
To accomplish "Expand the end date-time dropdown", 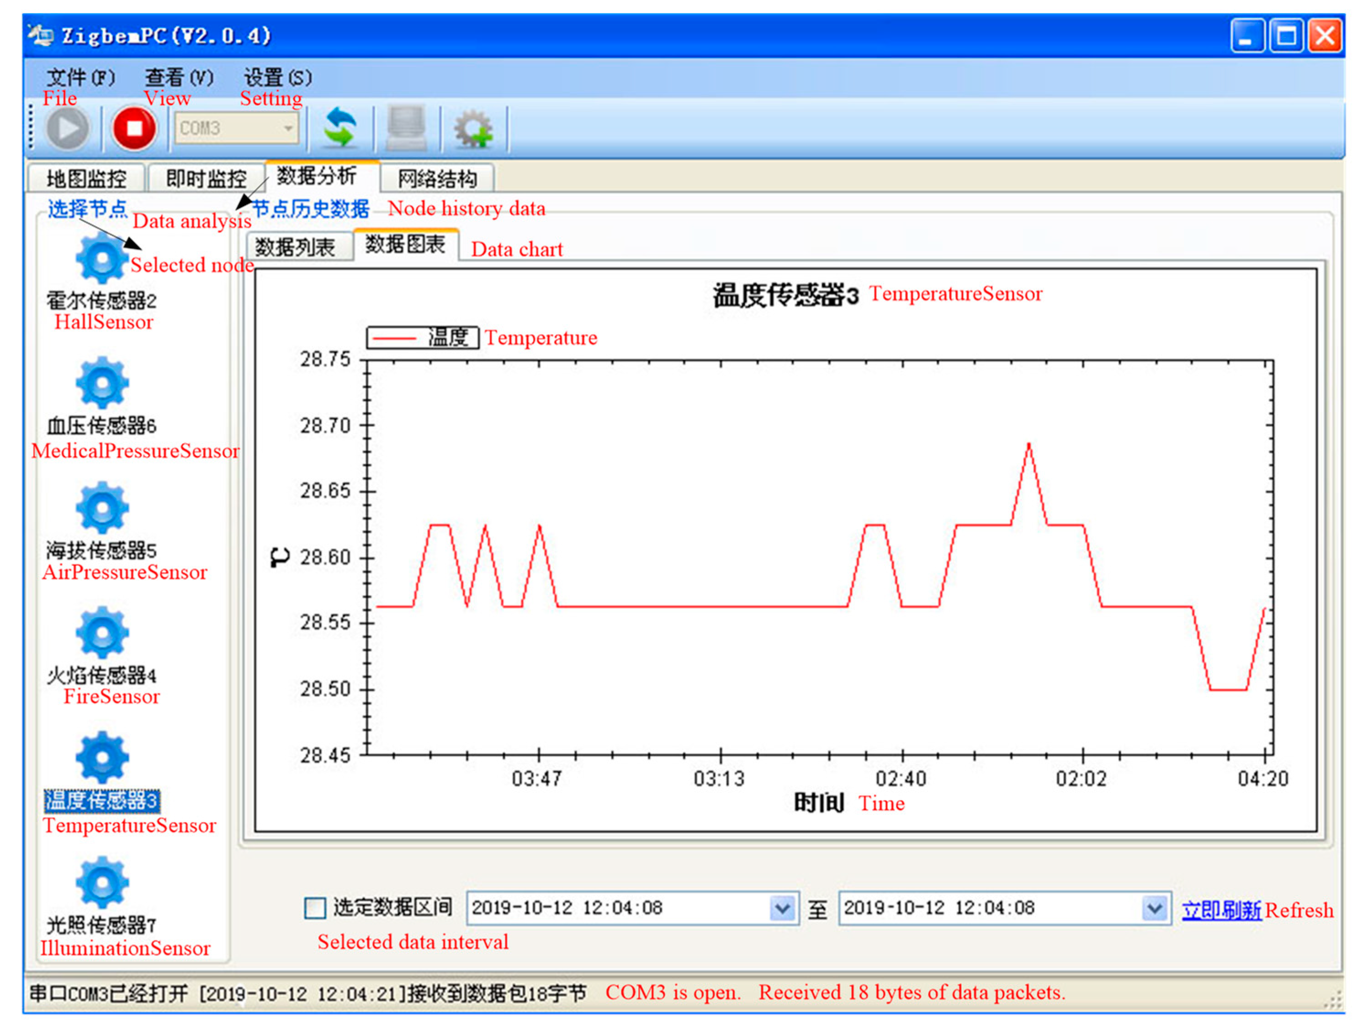I will pyautogui.click(x=1154, y=908).
